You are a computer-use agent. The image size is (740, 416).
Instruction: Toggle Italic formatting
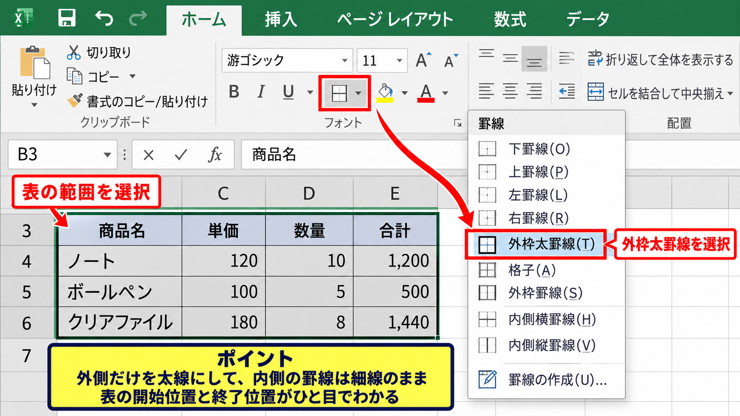point(261,92)
